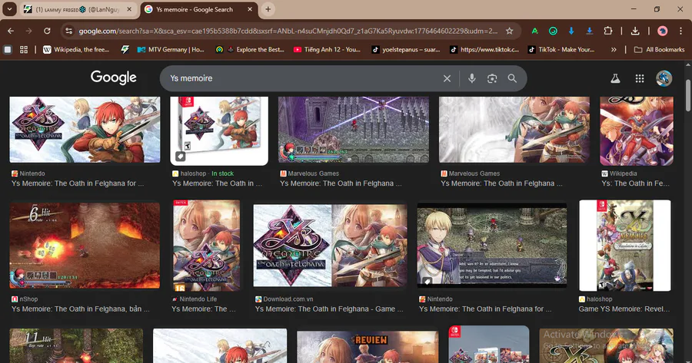
Task: Open the Download.com.vn logo image
Action: point(330,246)
